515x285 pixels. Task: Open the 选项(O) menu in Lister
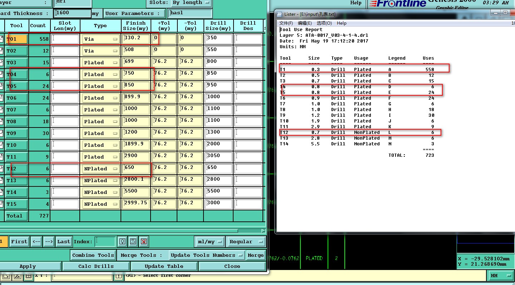pyautogui.click(x=324, y=23)
